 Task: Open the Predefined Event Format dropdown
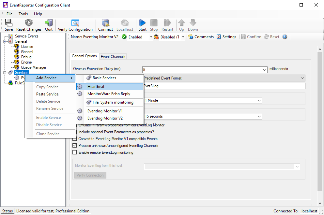coord(302,78)
